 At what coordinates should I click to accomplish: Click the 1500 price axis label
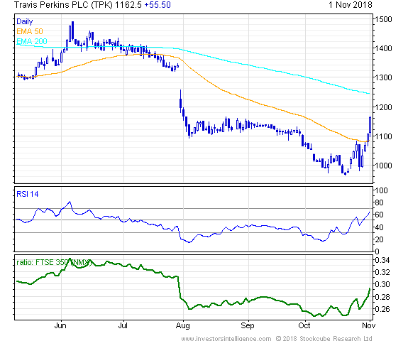tap(383, 19)
